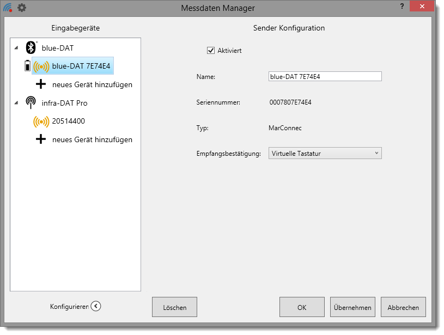Collapse the infra-DAT Pro tree node

click(16, 103)
